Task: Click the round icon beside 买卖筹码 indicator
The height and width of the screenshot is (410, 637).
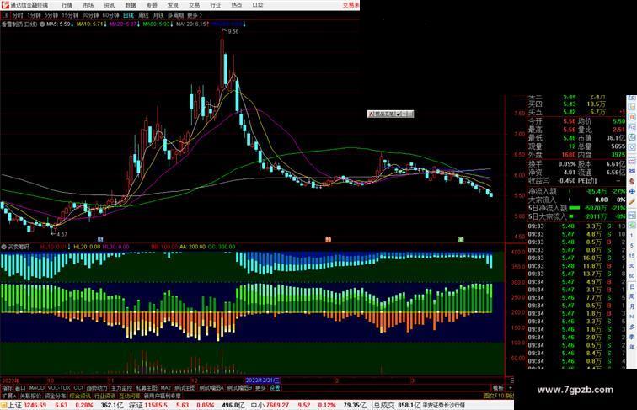Action: click(3, 247)
